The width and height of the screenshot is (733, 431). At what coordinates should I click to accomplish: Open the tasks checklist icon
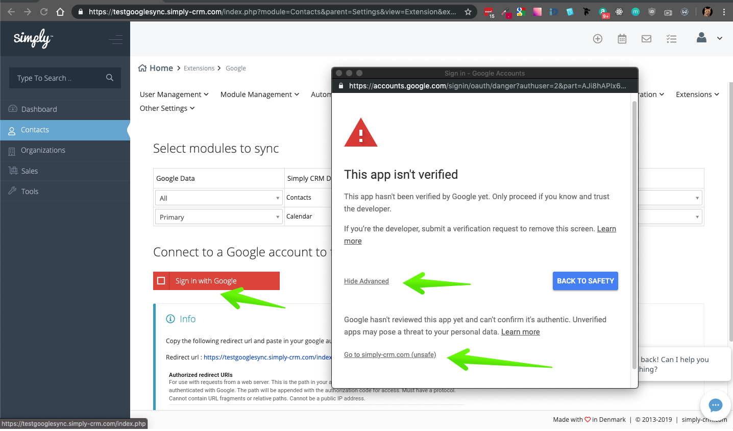pyautogui.click(x=671, y=39)
